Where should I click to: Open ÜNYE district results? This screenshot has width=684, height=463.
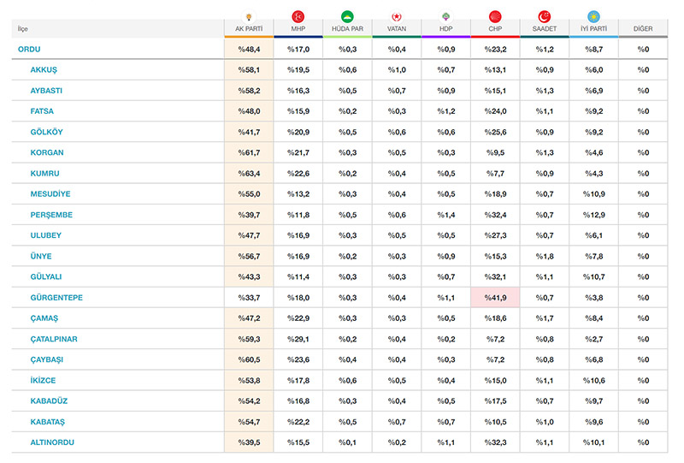[x=41, y=256]
